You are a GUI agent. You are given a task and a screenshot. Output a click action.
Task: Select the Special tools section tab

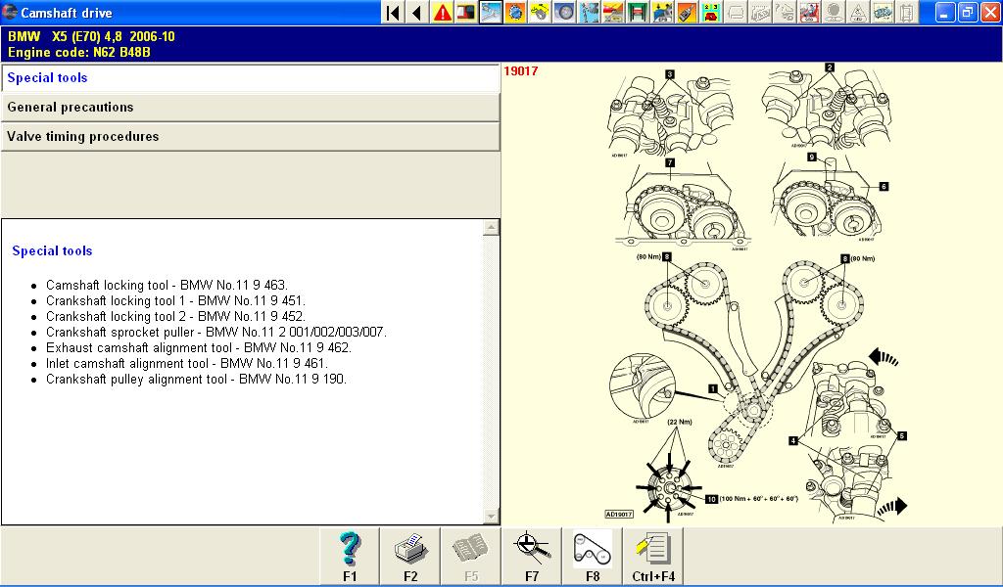coord(250,78)
